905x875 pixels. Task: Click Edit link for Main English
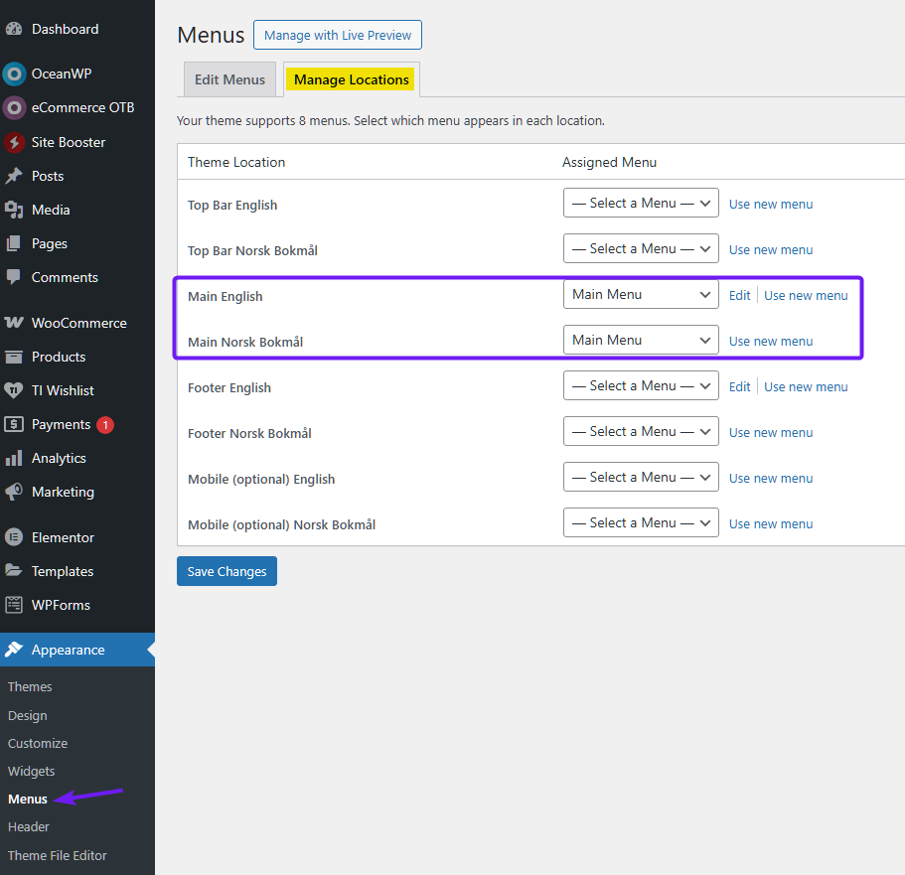739,296
